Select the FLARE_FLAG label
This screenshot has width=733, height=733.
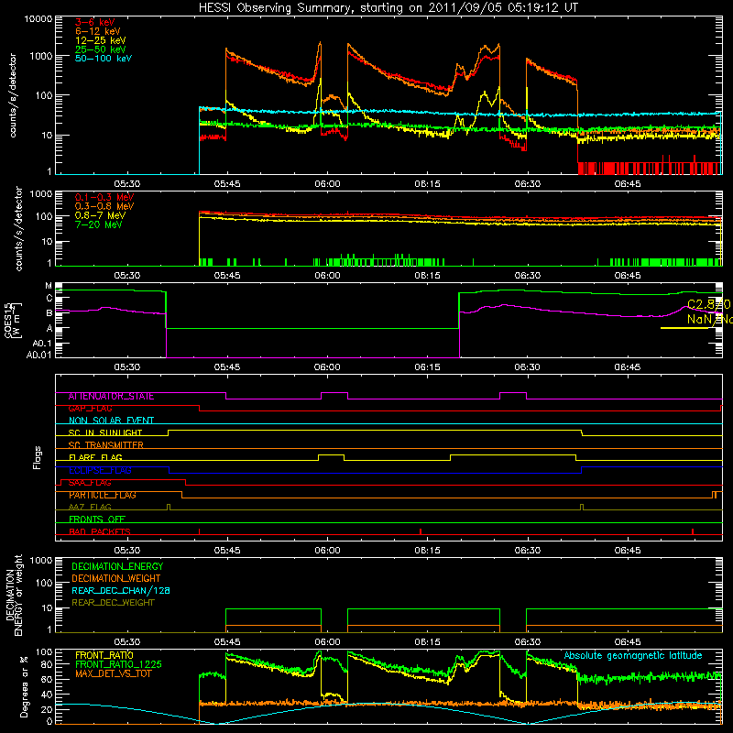point(95,457)
